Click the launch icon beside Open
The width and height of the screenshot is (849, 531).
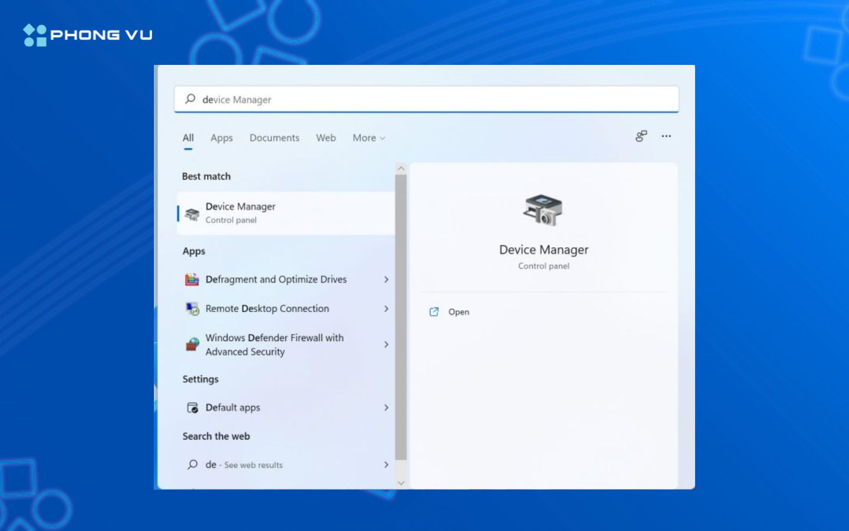click(x=435, y=312)
